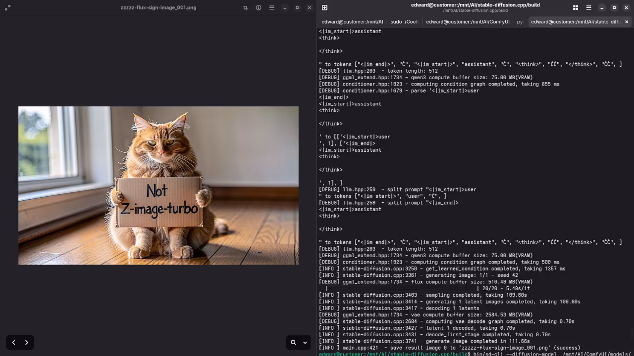
Task: Open the image viewer hamburger menu
Action: [271, 7]
